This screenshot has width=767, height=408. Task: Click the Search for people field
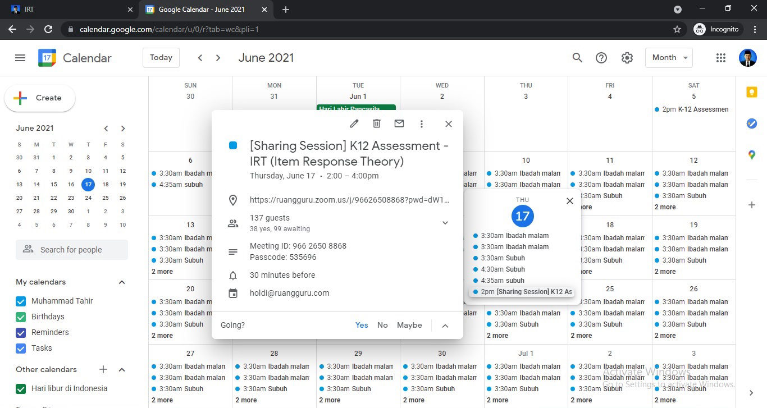pos(72,250)
